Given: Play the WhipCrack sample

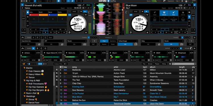Looking at the screenshot, I should tap(176, 53).
